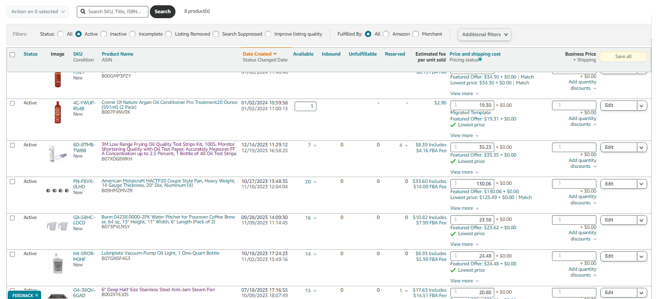Select Fulfilled By Merchant radio button

[x=416, y=34]
